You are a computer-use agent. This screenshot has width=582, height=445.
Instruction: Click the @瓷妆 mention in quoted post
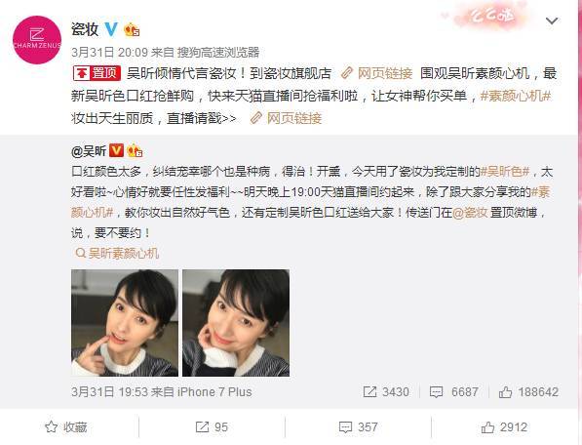(470, 213)
